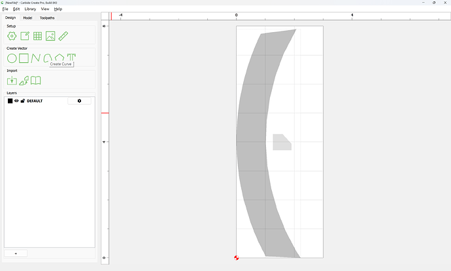Select the Create Text tool

point(71,57)
